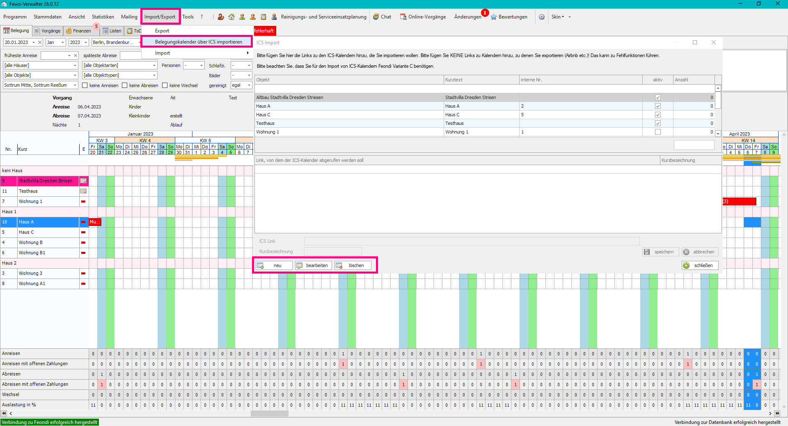This screenshot has height=426, width=788.
Task: Choose Belegungskalender über ICS importieren
Action: click(x=198, y=42)
